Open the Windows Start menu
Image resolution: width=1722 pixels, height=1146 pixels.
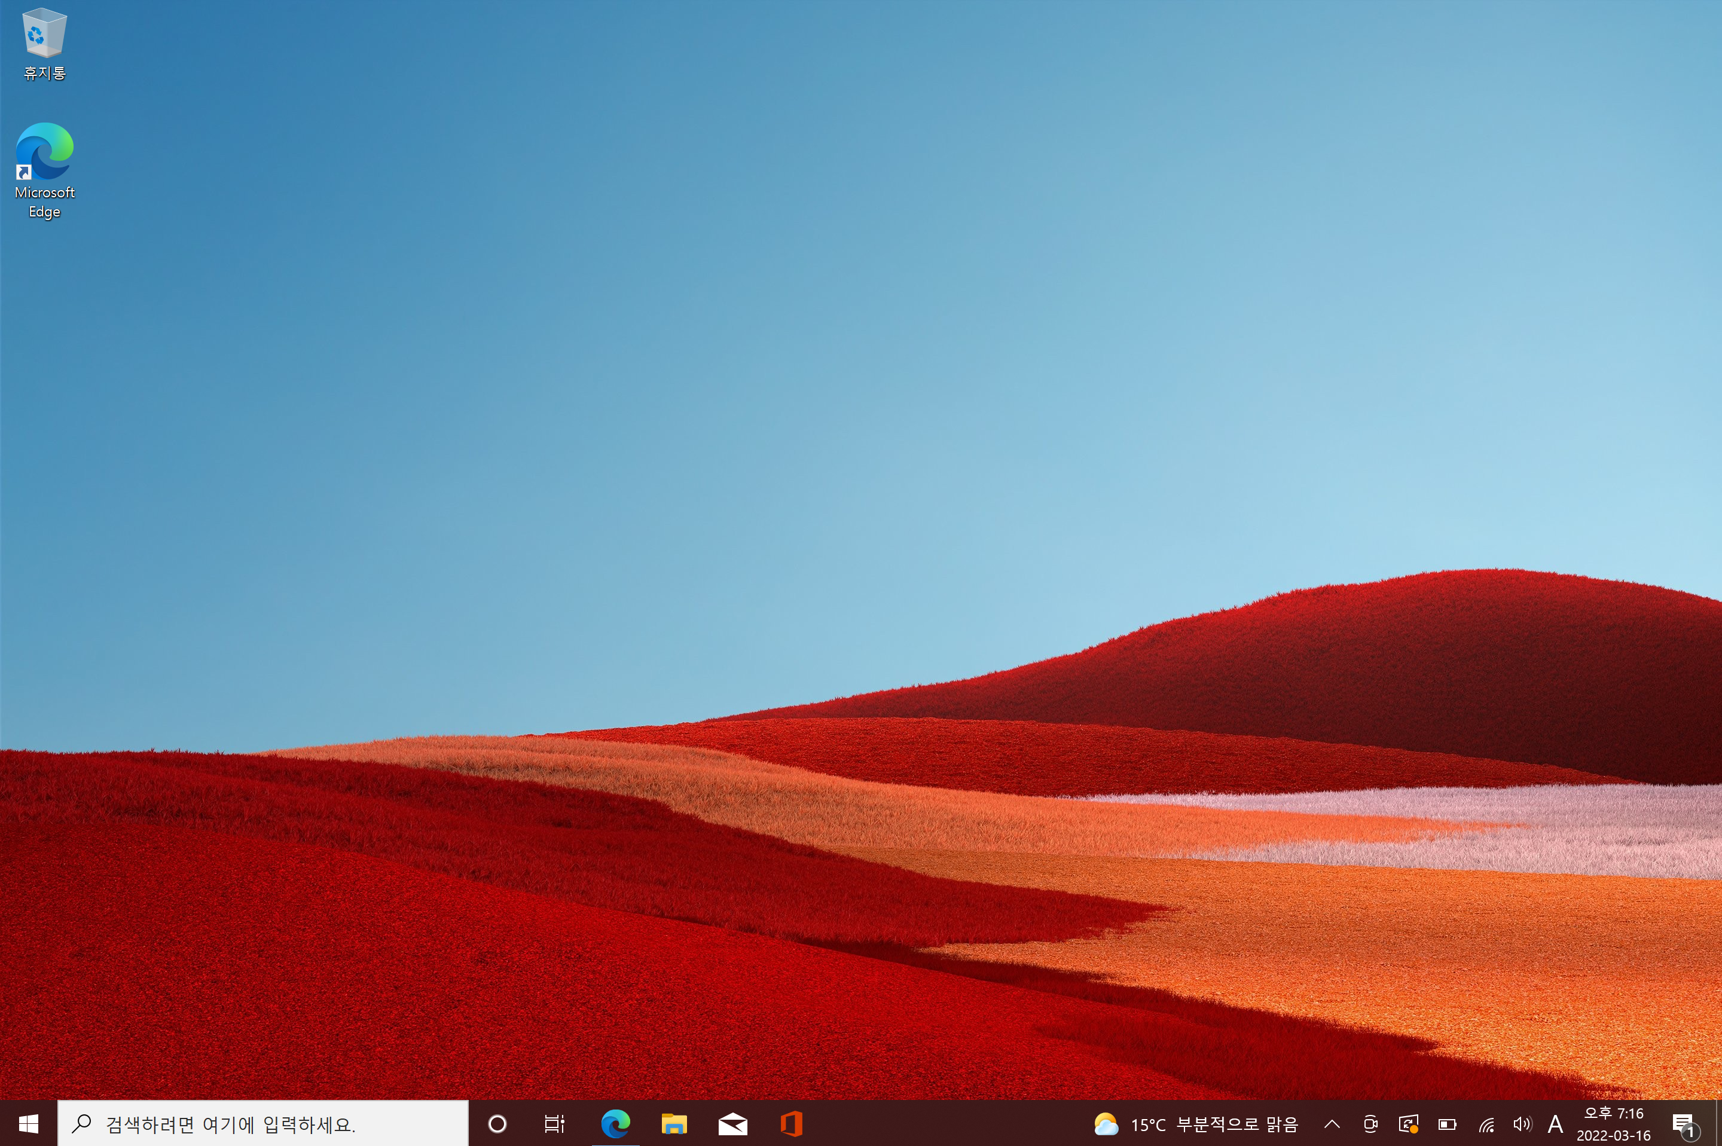[28, 1123]
